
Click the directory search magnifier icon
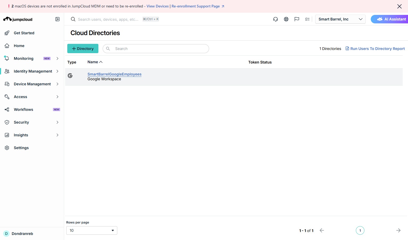(108, 49)
